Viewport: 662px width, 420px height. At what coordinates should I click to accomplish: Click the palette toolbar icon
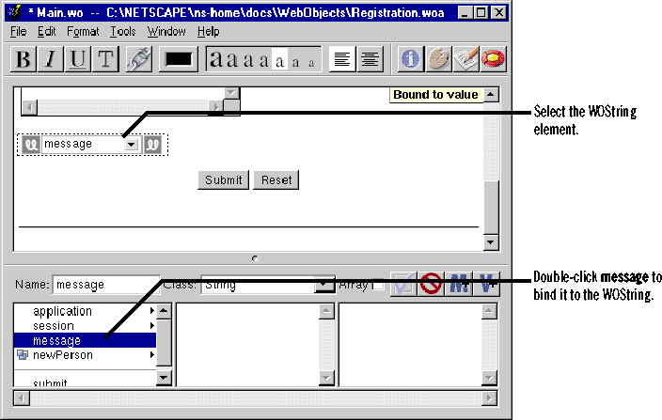(438, 59)
